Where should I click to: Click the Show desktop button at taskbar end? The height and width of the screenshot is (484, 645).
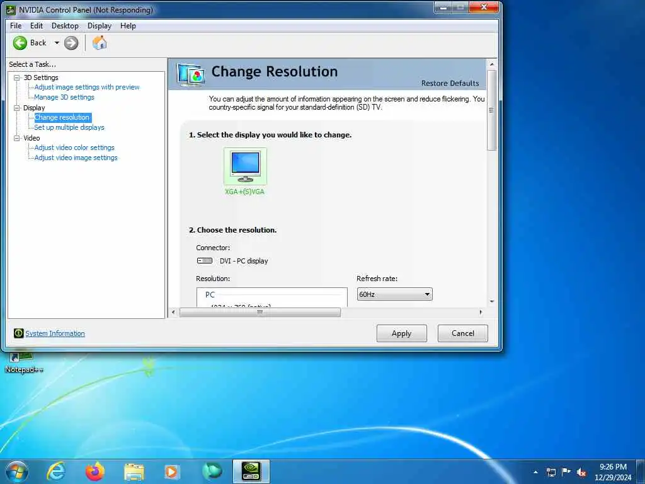click(x=641, y=472)
